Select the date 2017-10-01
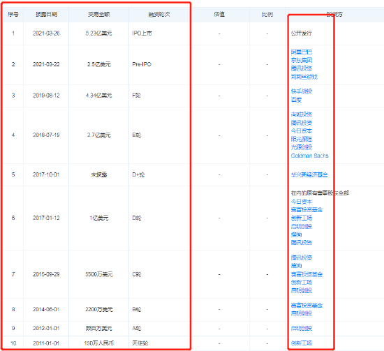This screenshot has height=351, width=384. (x=46, y=174)
